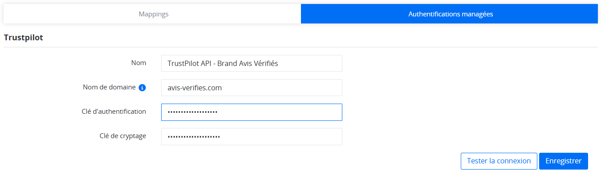Click the Trustpilot section heading

coord(24,38)
